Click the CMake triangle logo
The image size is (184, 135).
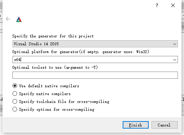[x=19, y=19]
